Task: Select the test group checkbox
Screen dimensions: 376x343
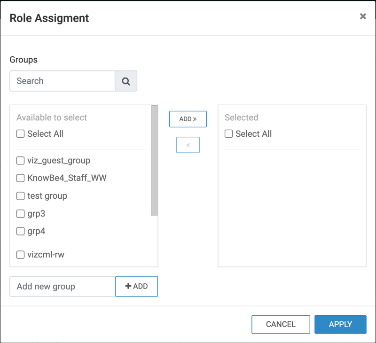Action: (21, 196)
